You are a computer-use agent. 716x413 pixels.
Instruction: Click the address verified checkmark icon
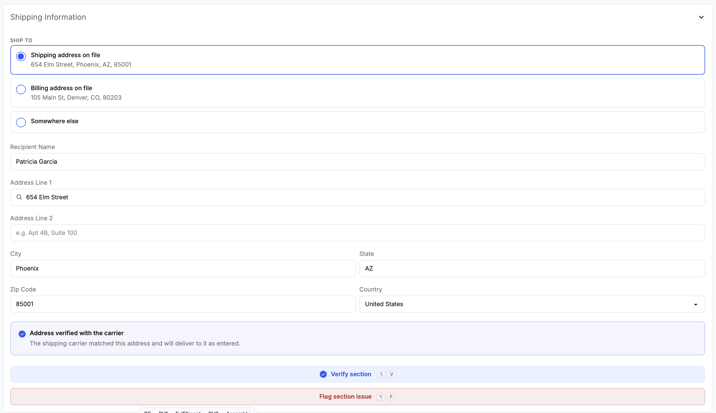[22, 334]
